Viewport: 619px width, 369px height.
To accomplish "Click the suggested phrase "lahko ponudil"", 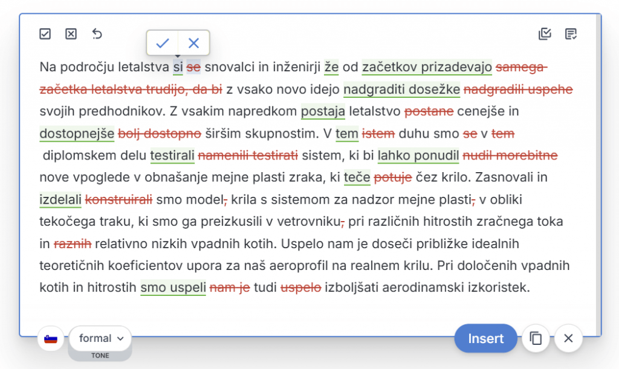I will pyautogui.click(x=418, y=156).
